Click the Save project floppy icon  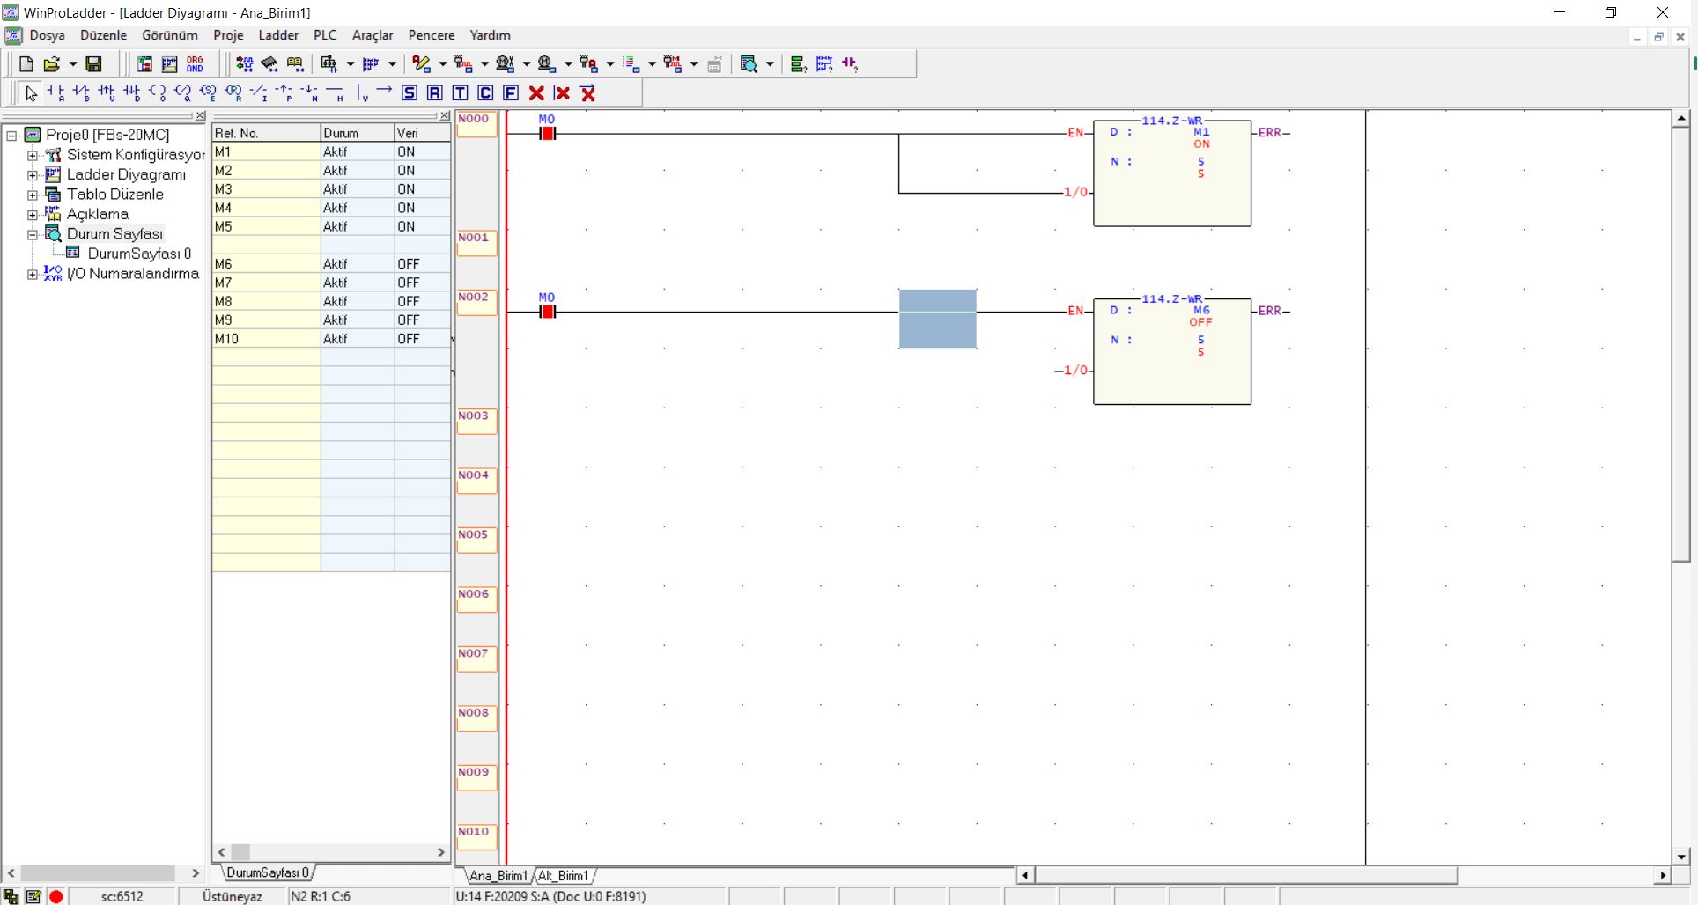click(93, 64)
